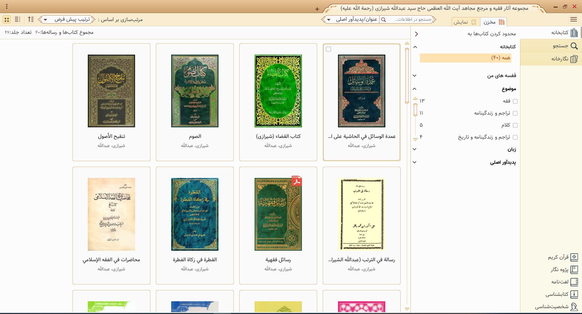Click مجموع کتاب‌ها و رساله‌ها count text

[64, 32]
